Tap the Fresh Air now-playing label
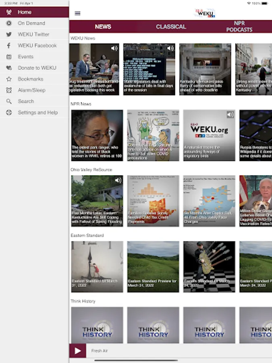Screen dimensions: 272x363 [x=100, y=351]
